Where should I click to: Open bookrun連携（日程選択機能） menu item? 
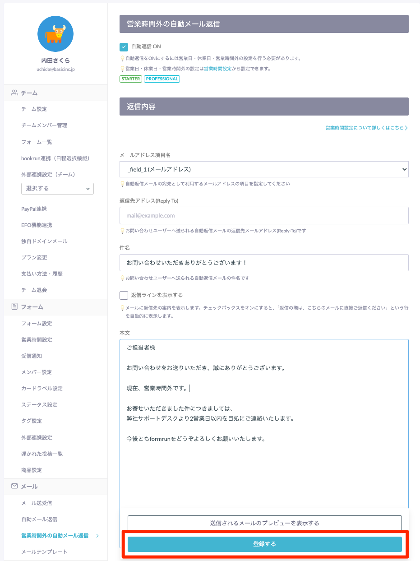[55, 158]
